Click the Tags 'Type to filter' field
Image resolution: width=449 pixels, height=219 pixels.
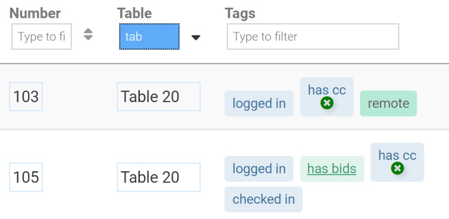click(x=313, y=36)
